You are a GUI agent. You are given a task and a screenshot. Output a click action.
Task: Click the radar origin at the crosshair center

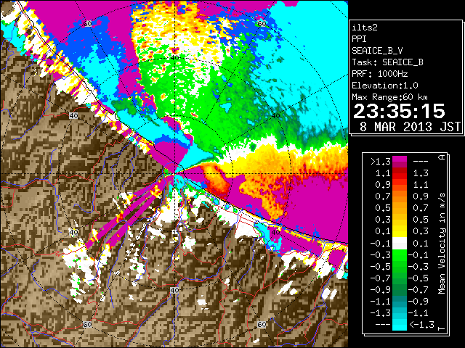(x=175, y=174)
